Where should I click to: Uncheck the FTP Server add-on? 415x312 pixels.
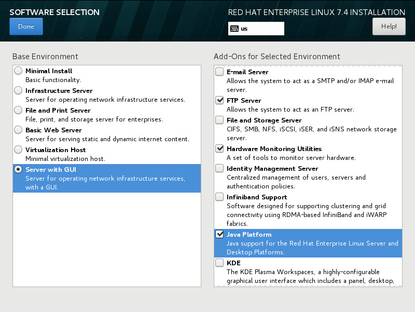click(x=219, y=100)
